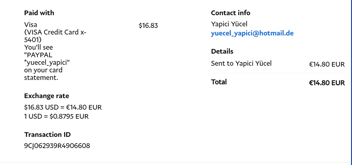Select the VISA Credit Card x-5401 text
This screenshot has width=352, height=165.
click(55, 36)
